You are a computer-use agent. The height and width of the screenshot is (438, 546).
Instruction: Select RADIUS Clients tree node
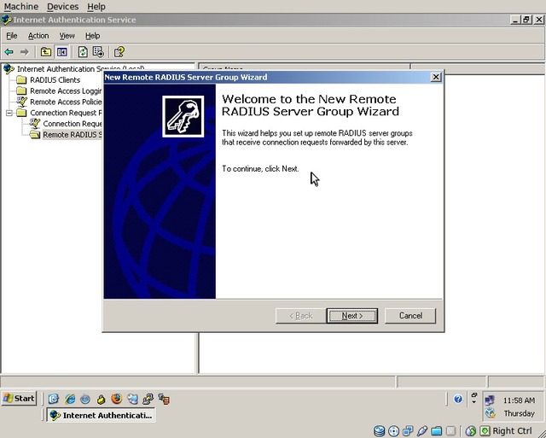55,80
